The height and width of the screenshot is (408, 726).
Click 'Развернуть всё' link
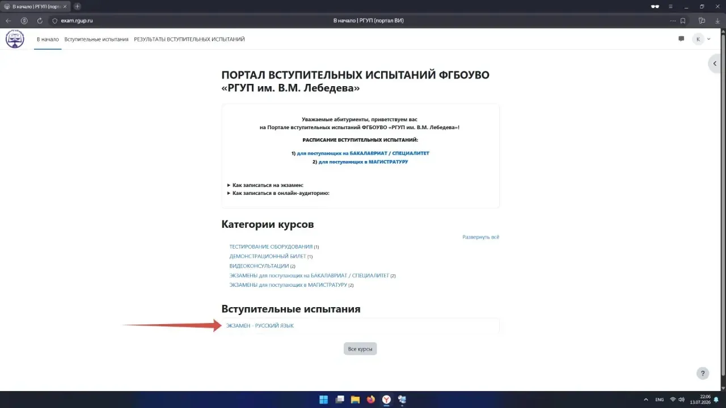click(481, 237)
